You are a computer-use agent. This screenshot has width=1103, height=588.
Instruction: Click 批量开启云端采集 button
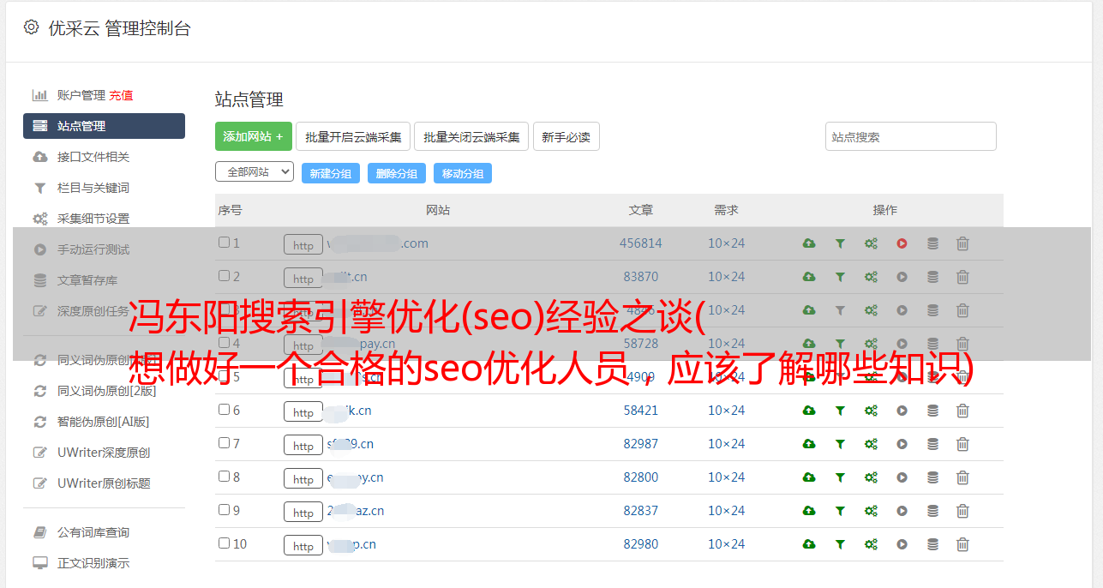353,136
